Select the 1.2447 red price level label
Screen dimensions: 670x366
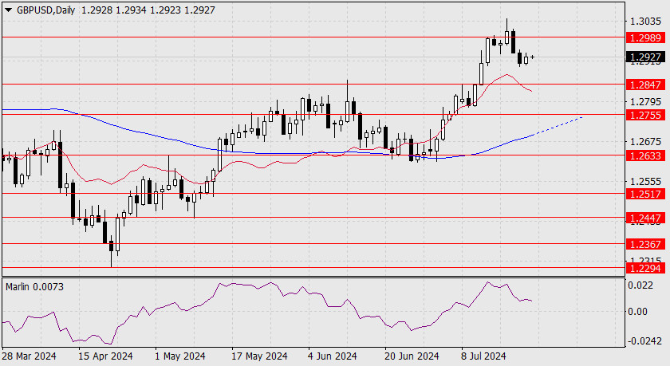tap(645, 218)
